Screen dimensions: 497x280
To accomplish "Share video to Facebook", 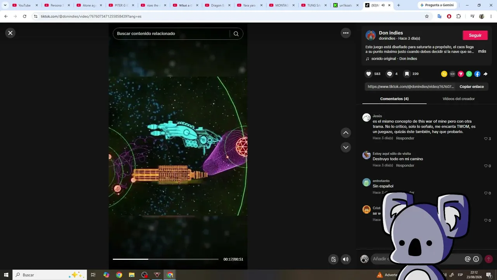I will coord(477,74).
